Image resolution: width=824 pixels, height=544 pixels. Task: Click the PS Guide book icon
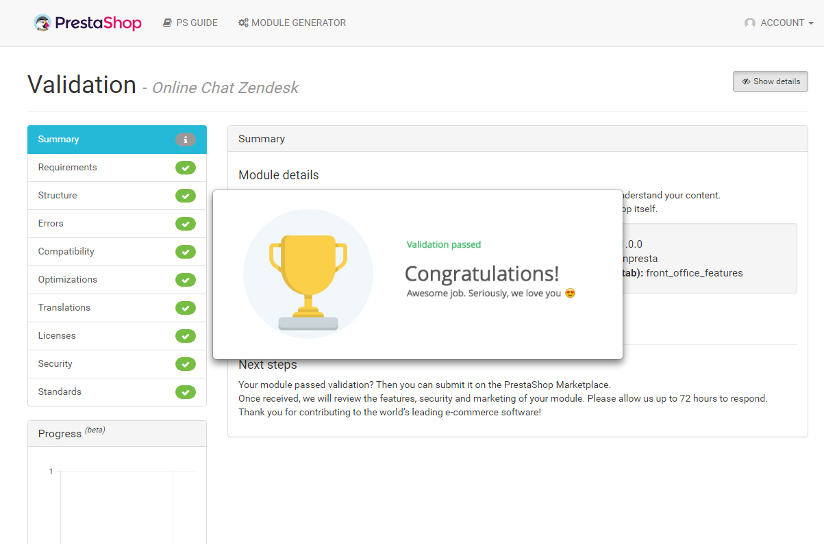(167, 23)
